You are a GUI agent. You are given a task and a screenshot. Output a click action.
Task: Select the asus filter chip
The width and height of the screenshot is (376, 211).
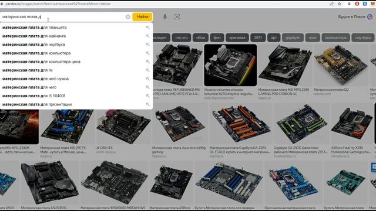[x=313, y=38]
